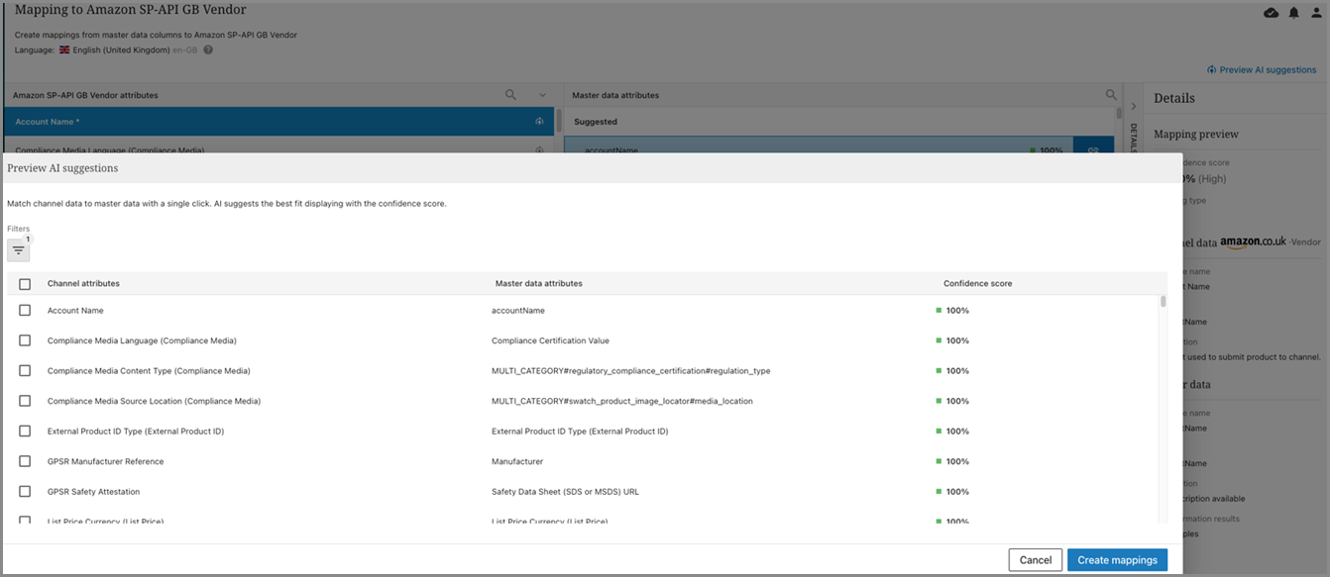This screenshot has height=577, width=1330.
Task: Search master data attributes
Action: click(1111, 95)
